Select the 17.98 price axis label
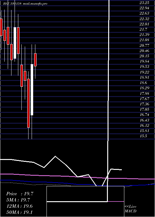This screenshot has width=155, height=217. pyautogui.click(x=144, y=93)
